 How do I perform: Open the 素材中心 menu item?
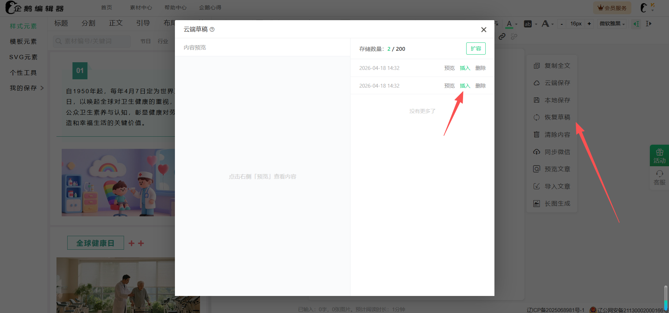[x=141, y=8]
